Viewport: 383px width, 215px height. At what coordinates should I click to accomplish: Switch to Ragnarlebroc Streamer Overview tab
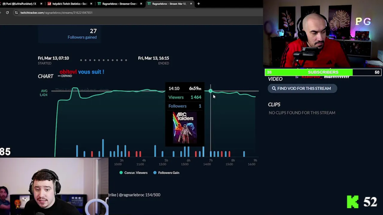[119, 4]
